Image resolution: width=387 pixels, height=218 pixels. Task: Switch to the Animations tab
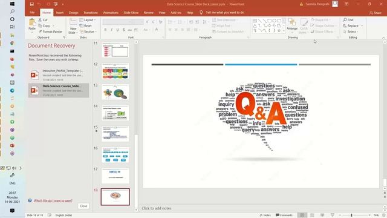point(111,13)
